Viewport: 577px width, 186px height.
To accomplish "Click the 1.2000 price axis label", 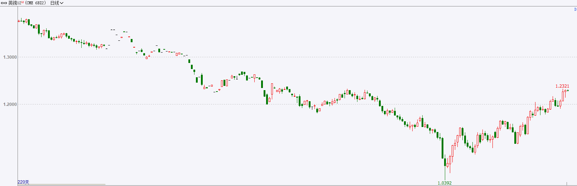I will click(10, 104).
